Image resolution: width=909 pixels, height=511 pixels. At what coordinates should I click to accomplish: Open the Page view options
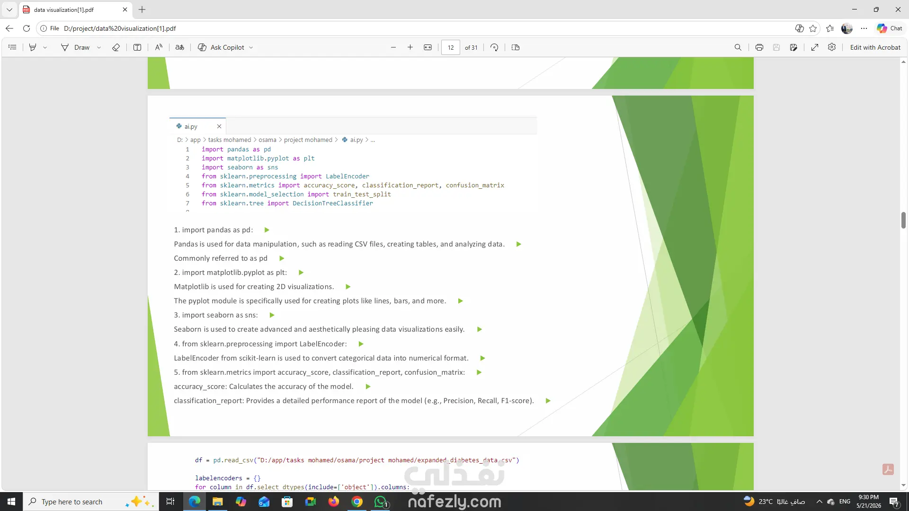point(516,47)
